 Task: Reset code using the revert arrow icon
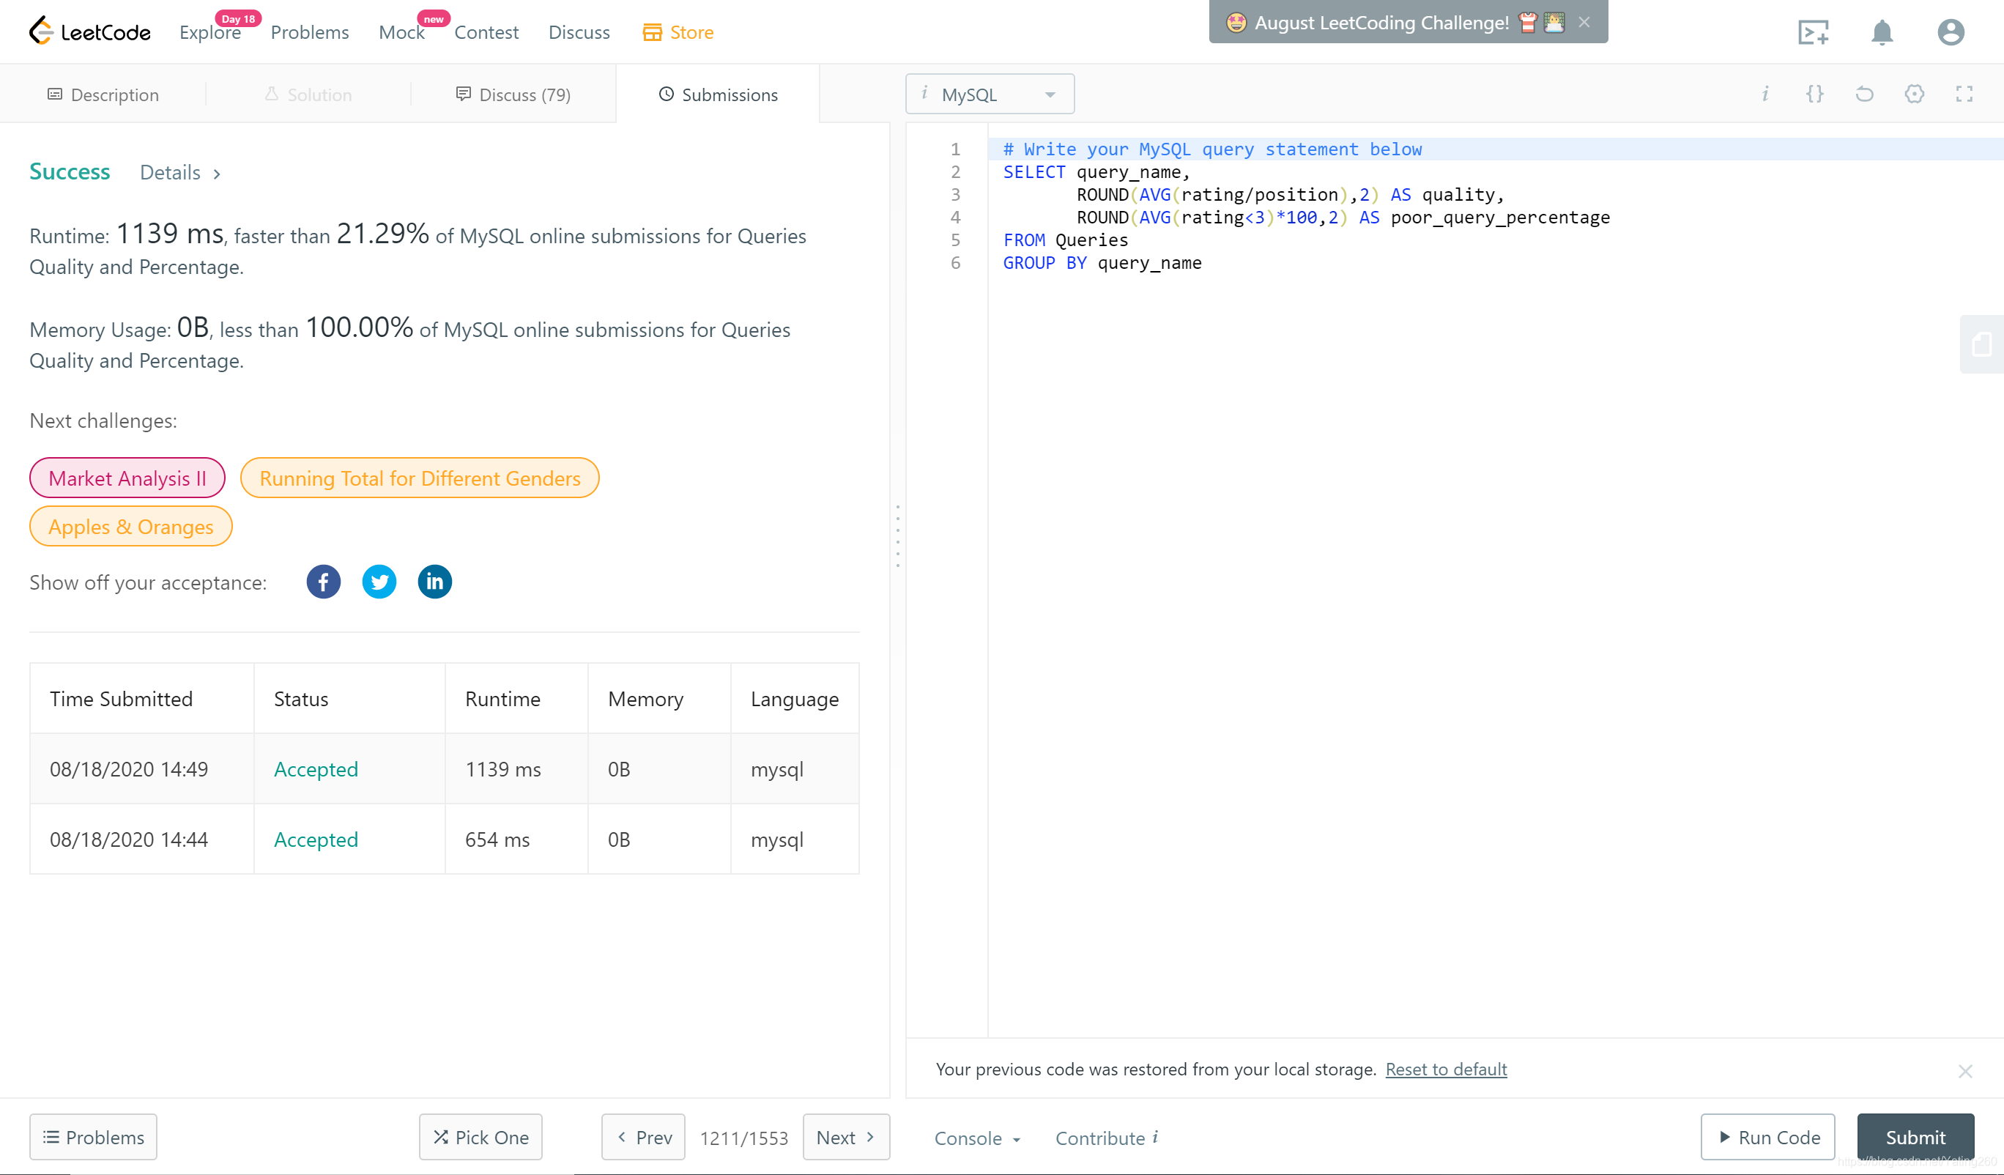(1864, 94)
